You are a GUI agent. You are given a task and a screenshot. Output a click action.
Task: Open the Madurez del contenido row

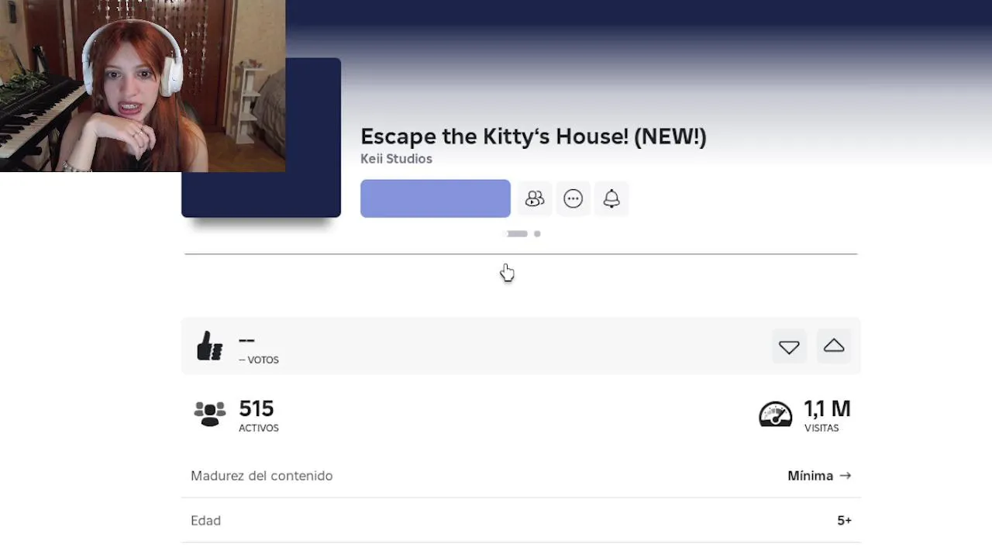tap(521, 476)
